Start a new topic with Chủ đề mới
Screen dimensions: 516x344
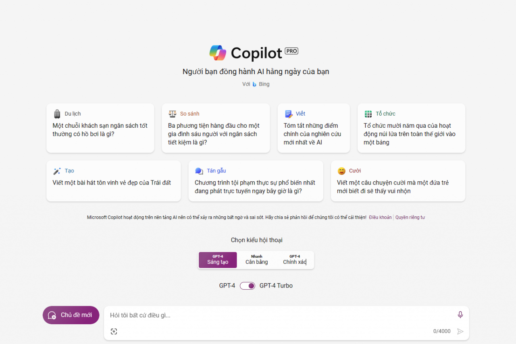[x=71, y=315]
